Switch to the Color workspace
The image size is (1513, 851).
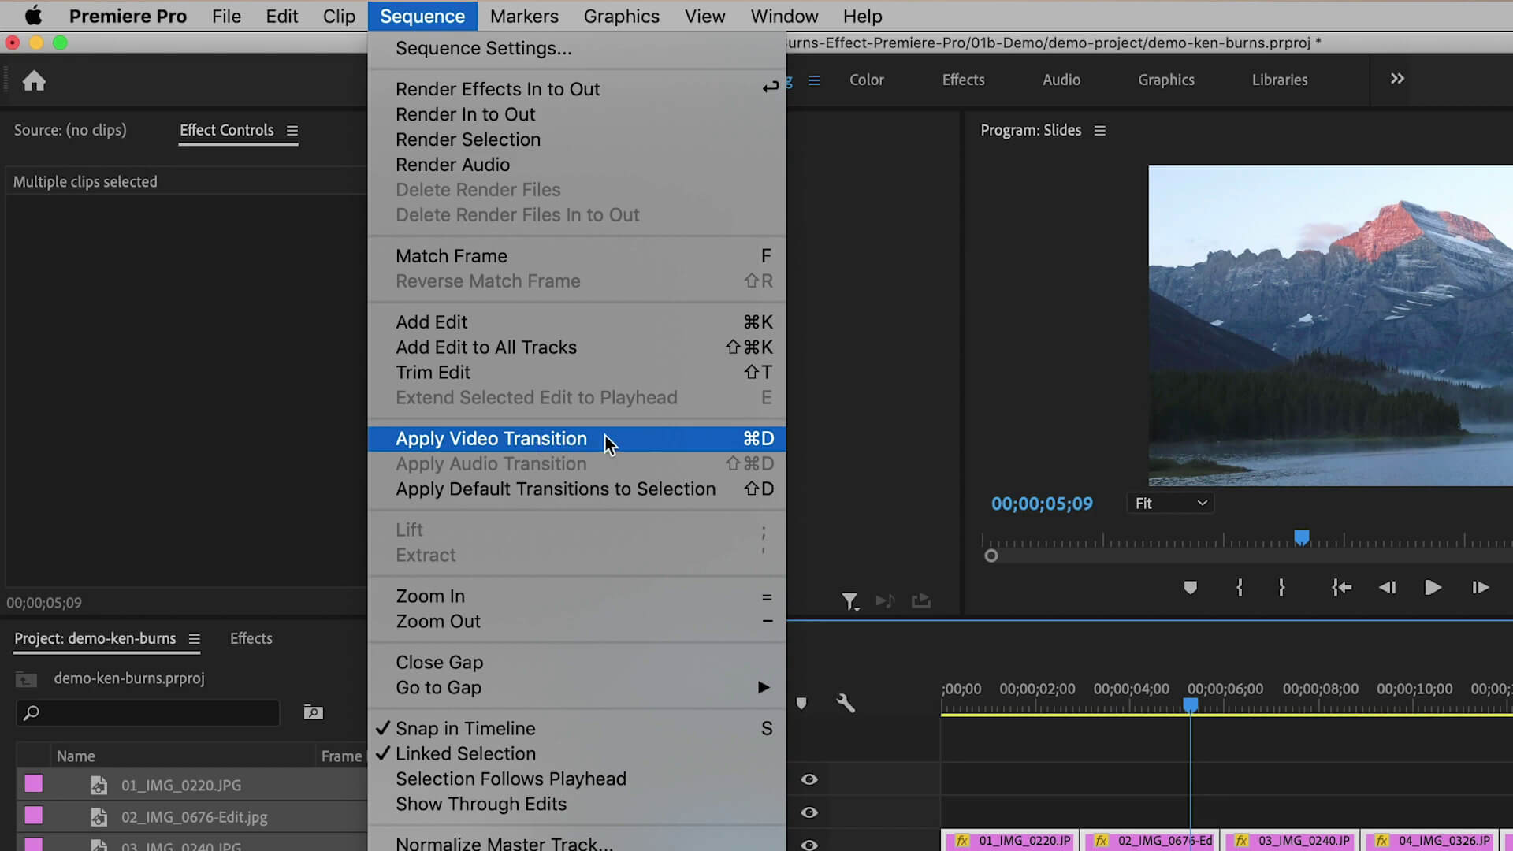click(867, 80)
